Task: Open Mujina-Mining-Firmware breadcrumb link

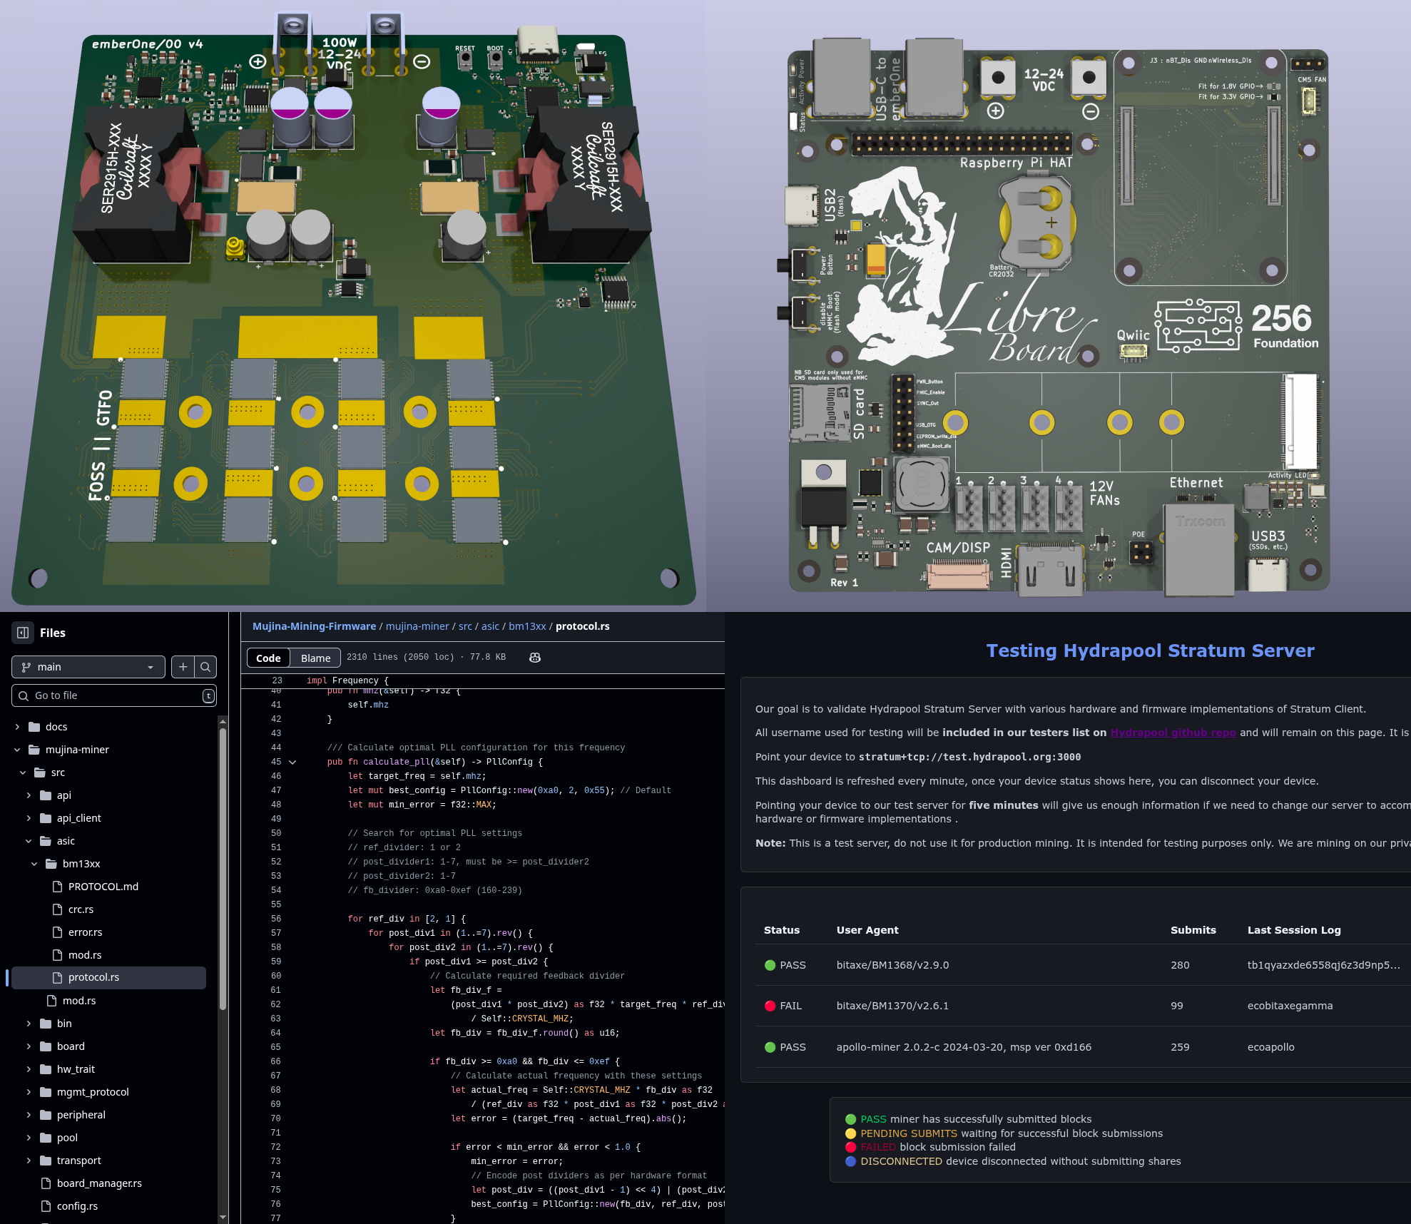Action: (x=314, y=626)
